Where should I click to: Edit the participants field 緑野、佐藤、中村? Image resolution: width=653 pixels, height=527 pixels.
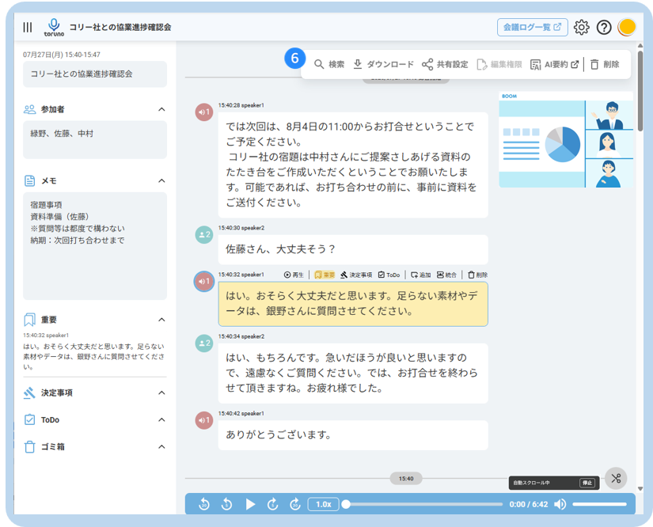[x=95, y=140]
